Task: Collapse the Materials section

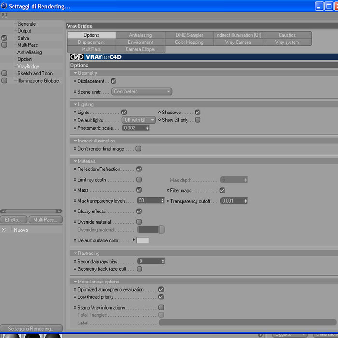Action: pos(75,161)
